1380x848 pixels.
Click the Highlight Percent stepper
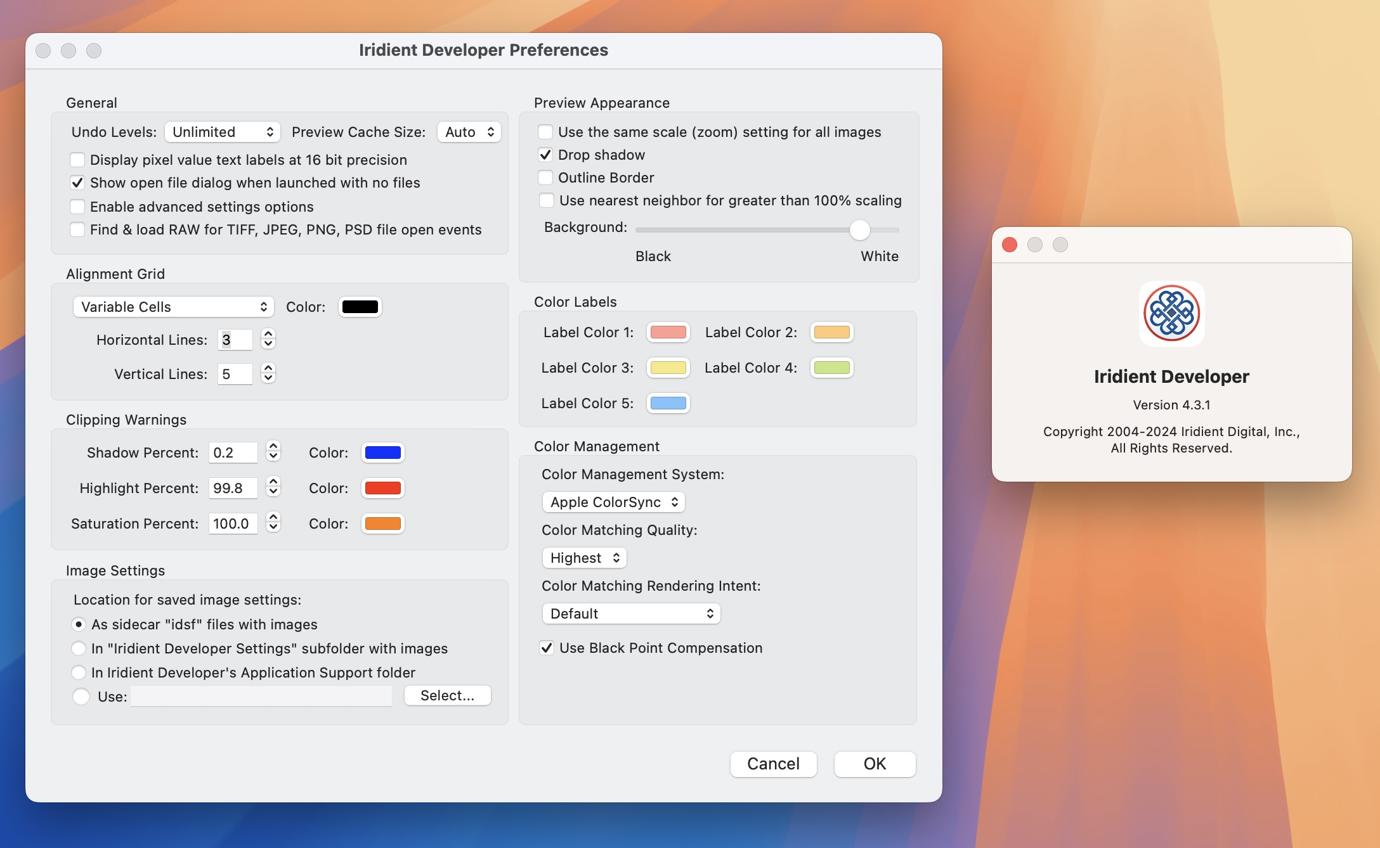pos(273,487)
